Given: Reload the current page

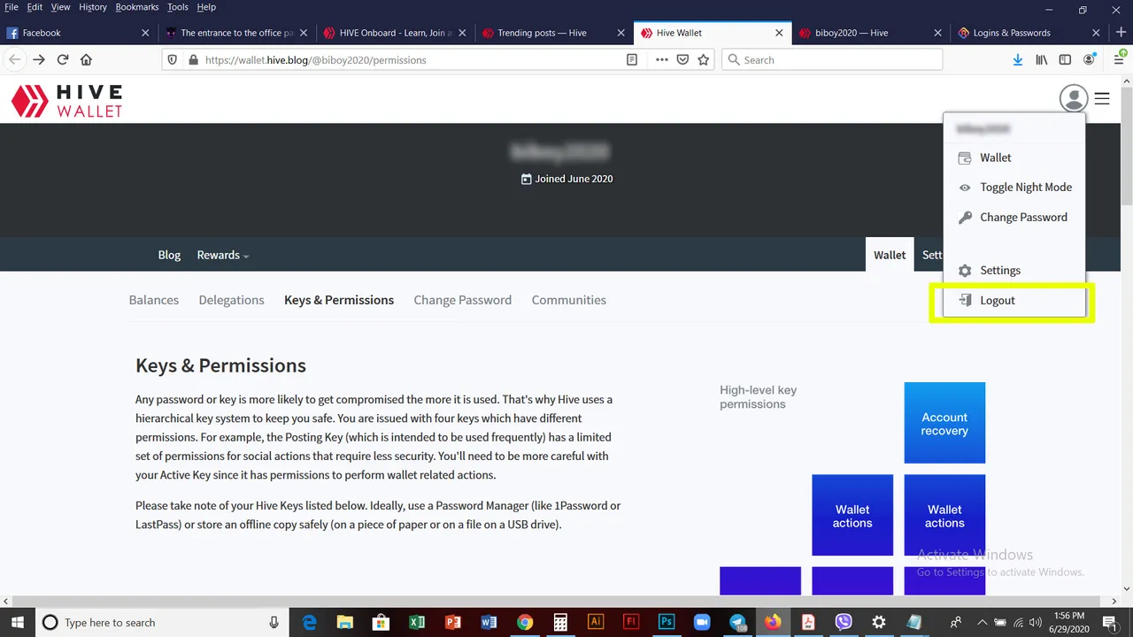Looking at the screenshot, I should (x=63, y=60).
